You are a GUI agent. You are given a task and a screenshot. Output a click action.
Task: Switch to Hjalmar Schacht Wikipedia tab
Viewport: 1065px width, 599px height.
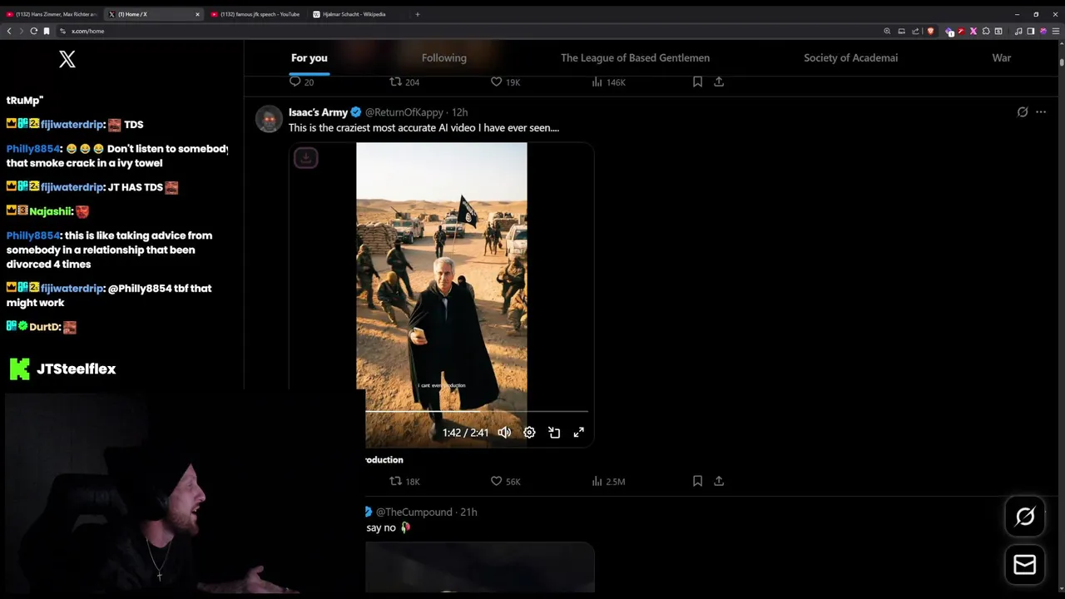[x=356, y=14]
